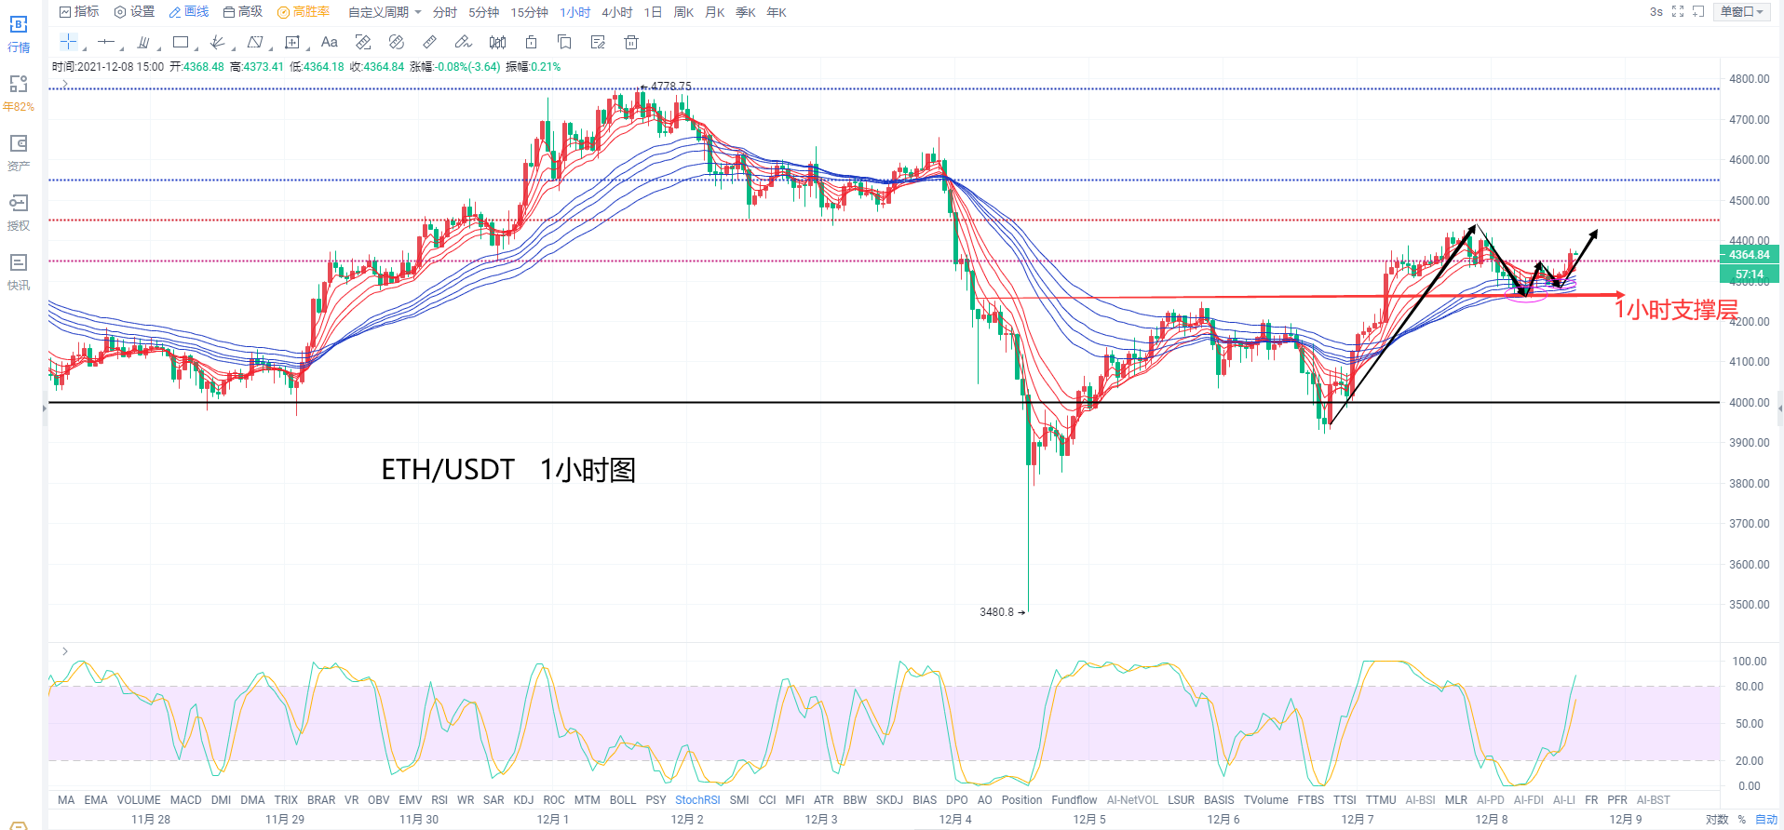This screenshot has width=1784, height=830.
Task: Click the candlestick chart style icon
Action: pyautogui.click(x=497, y=42)
